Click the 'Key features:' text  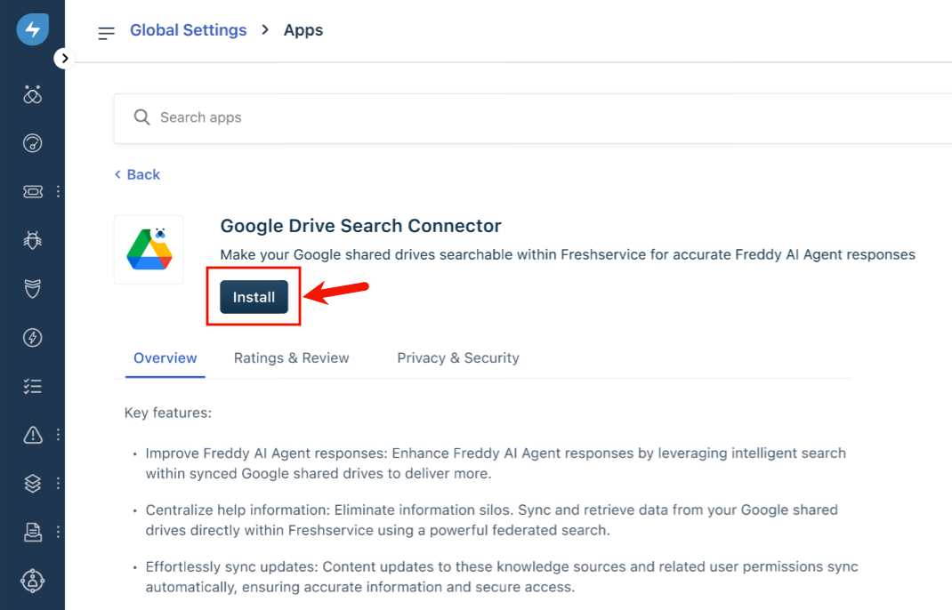click(x=168, y=413)
